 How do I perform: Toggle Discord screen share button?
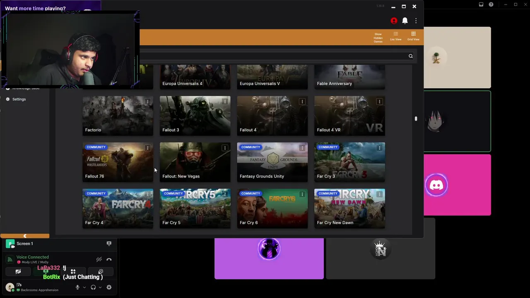click(x=46, y=272)
